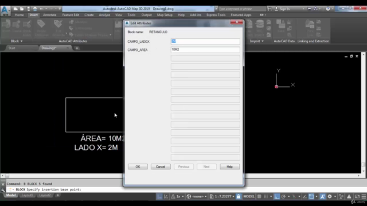Click Help button in Edit Attributes dialog
This screenshot has width=367, height=206.
click(x=229, y=167)
